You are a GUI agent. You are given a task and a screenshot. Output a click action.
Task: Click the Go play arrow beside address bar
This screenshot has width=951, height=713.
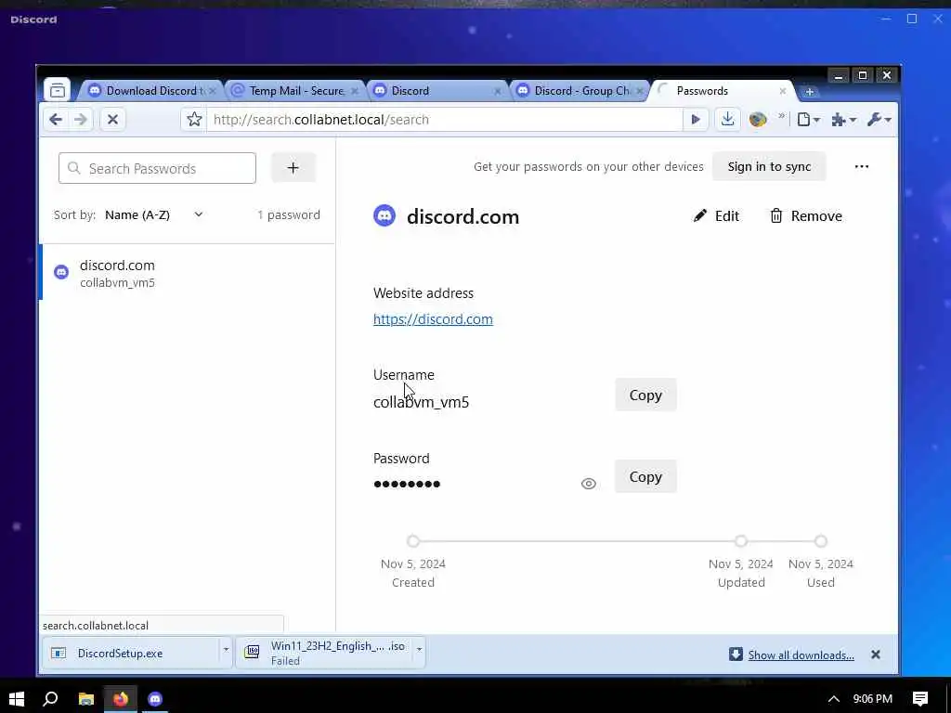click(696, 120)
